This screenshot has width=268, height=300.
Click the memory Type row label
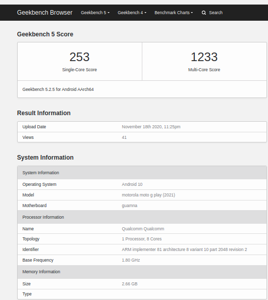point(27,294)
